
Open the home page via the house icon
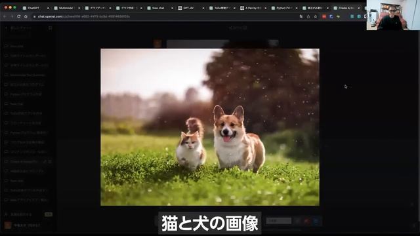coord(26,16)
